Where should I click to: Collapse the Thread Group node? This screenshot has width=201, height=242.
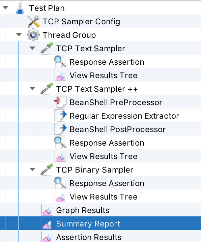(19, 35)
